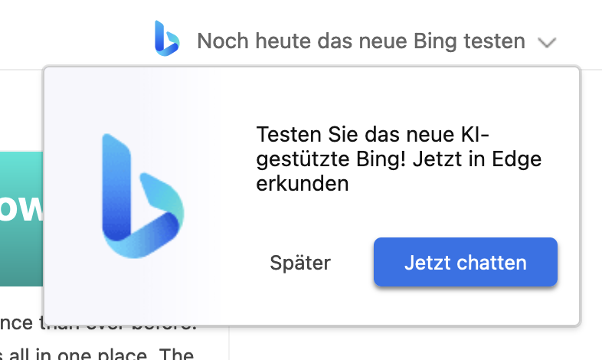Collapse the Bing promo via down arrow
This screenshot has height=360, width=602.
click(x=546, y=42)
